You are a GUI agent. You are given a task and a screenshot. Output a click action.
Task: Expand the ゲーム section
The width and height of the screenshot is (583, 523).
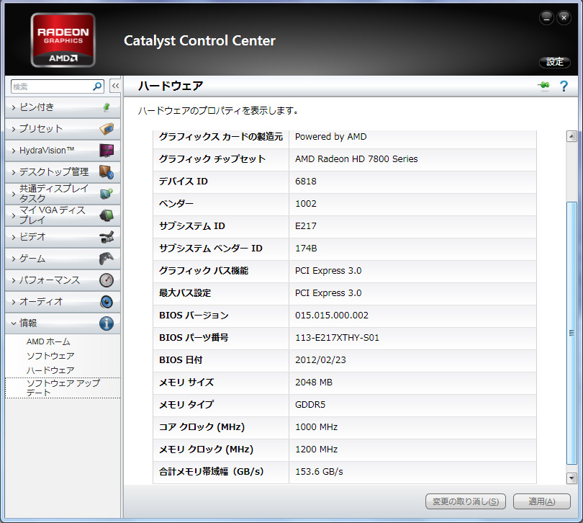(63, 259)
